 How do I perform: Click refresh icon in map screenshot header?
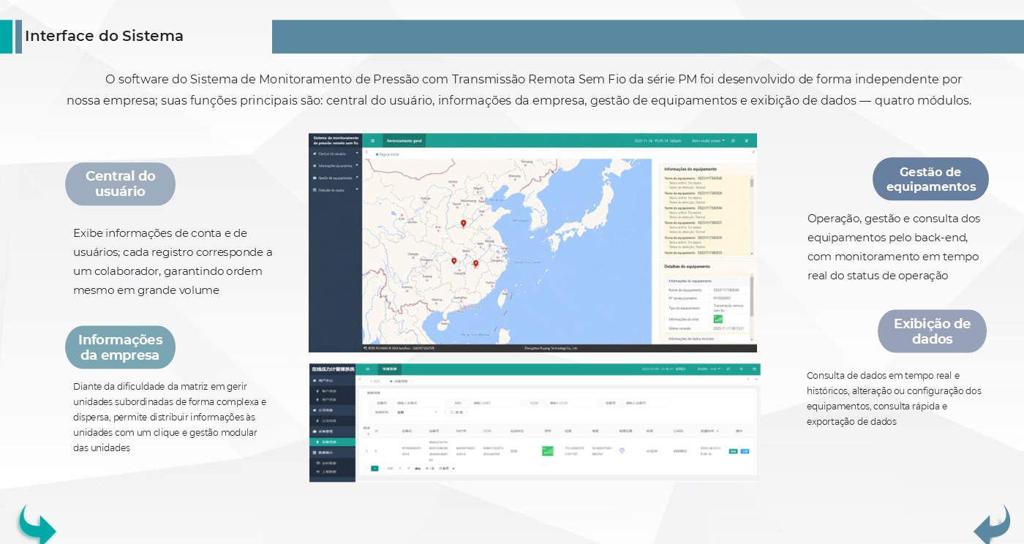[733, 140]
